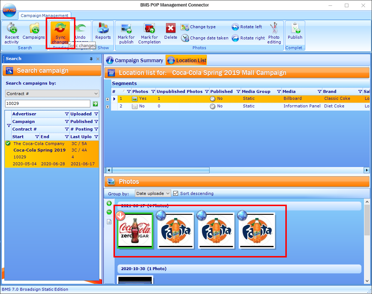Pin the Search panel
The width and height of the screenshot is (372, 294).
(x=91, y=59)
